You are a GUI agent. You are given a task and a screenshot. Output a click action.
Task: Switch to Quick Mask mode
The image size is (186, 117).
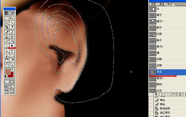point(12,82)
